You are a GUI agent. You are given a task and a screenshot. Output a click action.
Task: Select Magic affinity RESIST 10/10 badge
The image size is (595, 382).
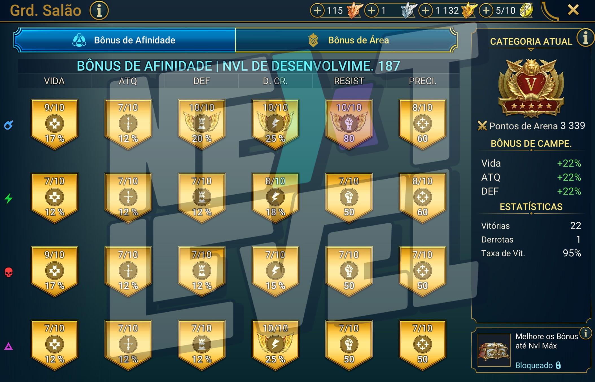pyautogui.click(x=349, y=124)
